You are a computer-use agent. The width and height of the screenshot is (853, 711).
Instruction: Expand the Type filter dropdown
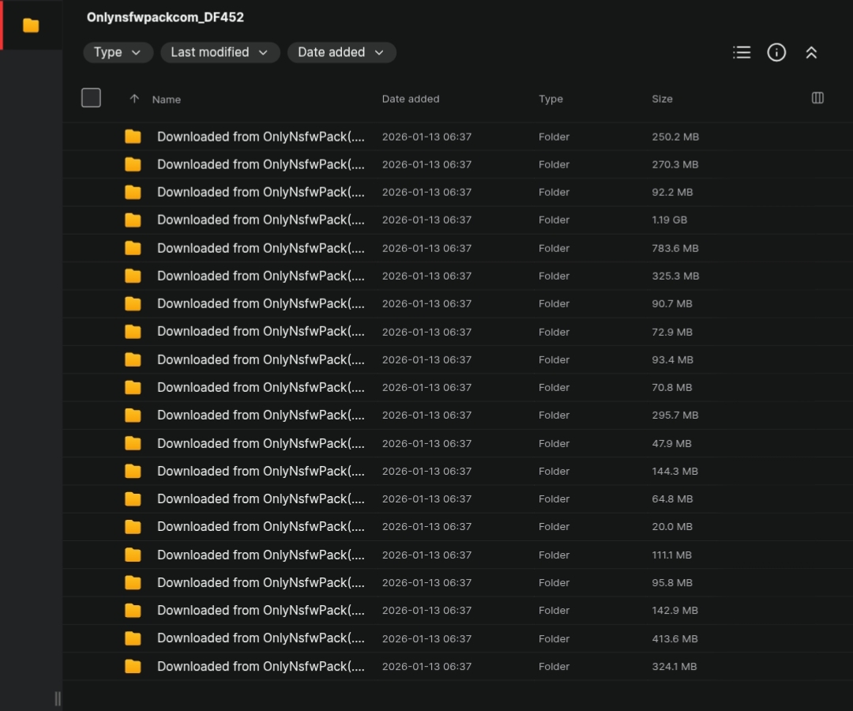(x=118, y=52)
